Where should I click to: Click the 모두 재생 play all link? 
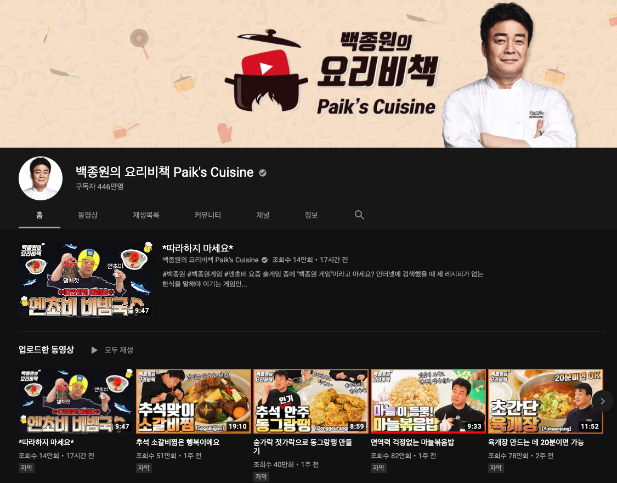click(119, 350)
